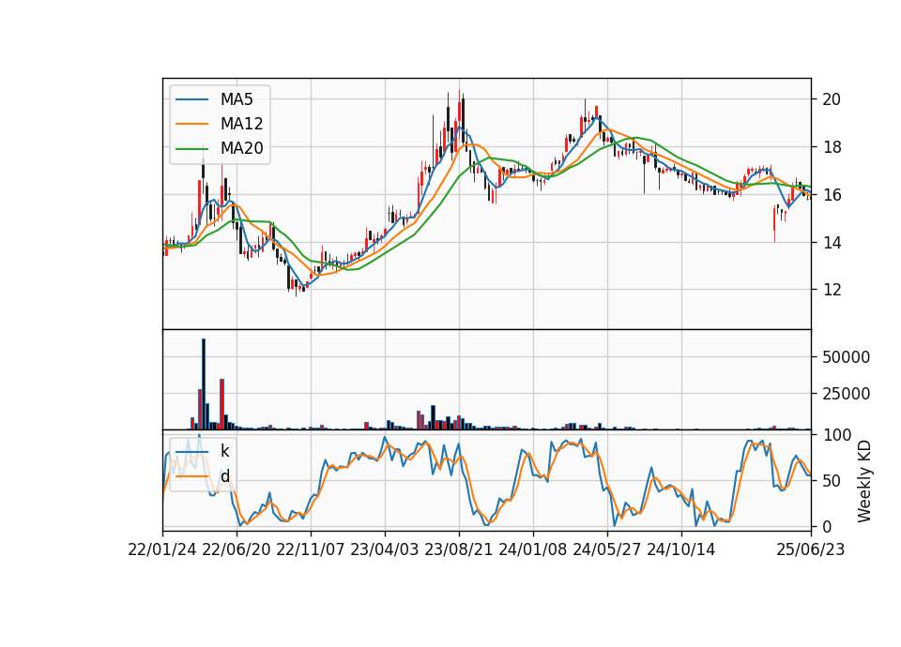Click the KD axis value 0
Viewport: 901px width, 647px height.
(827, 526)
